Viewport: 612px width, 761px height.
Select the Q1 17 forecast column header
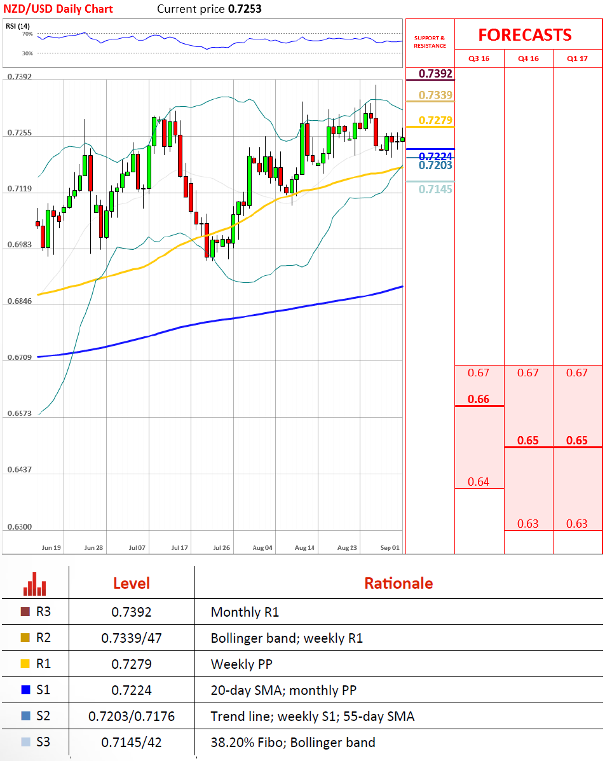click(x=577, y=58)
